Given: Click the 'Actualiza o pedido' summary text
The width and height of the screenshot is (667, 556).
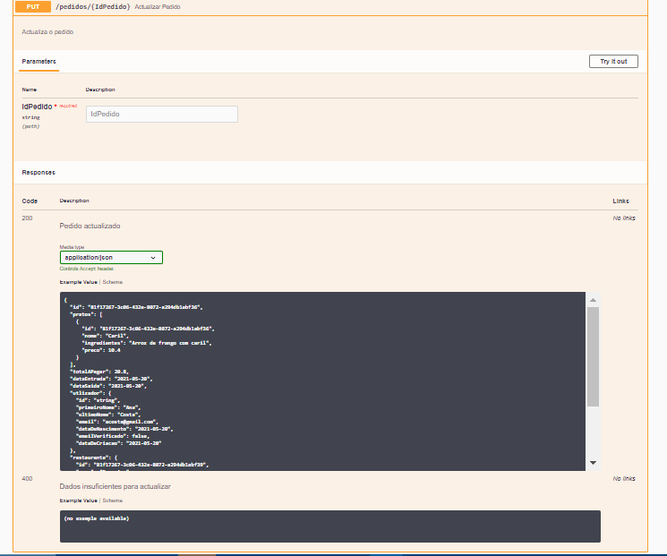Looking at the screenshot, I should coord(47,32).
